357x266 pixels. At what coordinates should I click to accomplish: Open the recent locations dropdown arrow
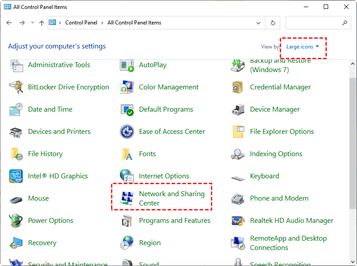tap(32, 23)
